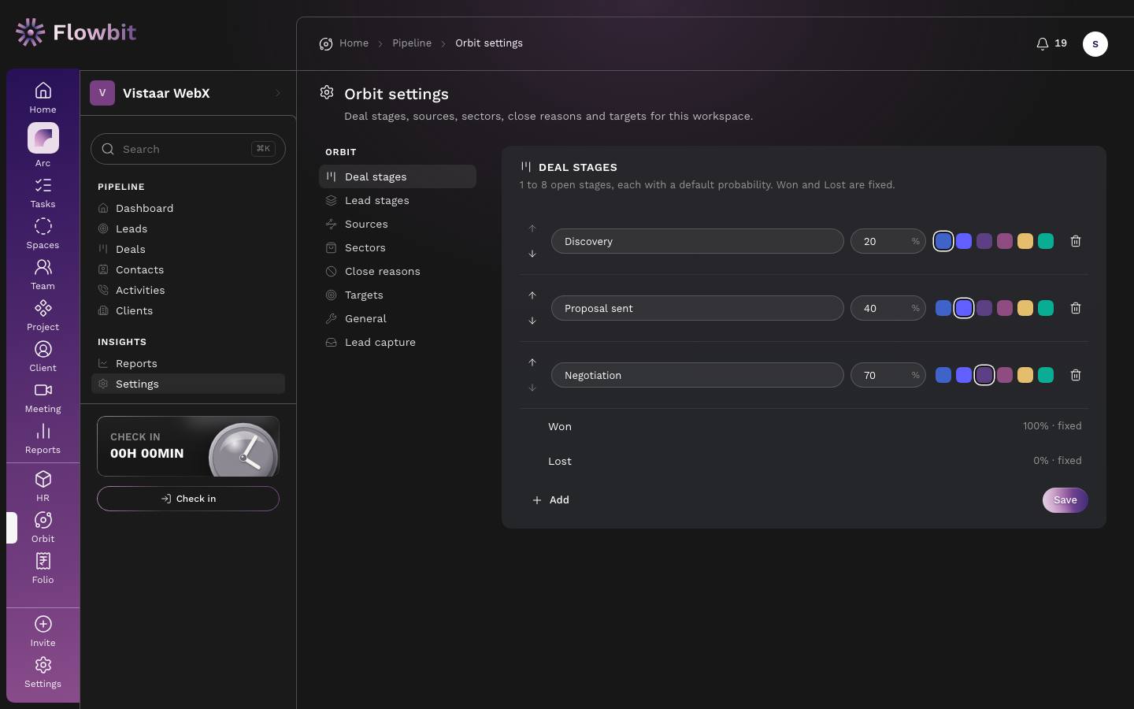Select Sources settings tab
This screenshot has height=709, width=1134.
(398, 224)
